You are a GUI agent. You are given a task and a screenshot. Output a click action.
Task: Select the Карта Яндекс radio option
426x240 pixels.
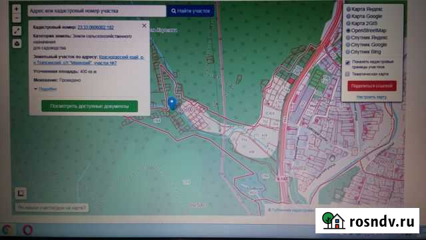click(348, 9)
